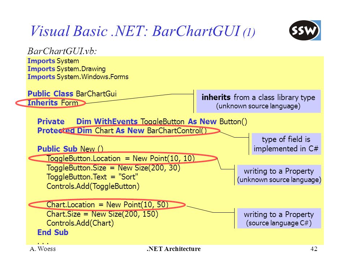This screenshot has height=260, width=347.
Task: Click the "Protected Dim Chart As New BarChartControl()" line
Action: pos(122,131)
